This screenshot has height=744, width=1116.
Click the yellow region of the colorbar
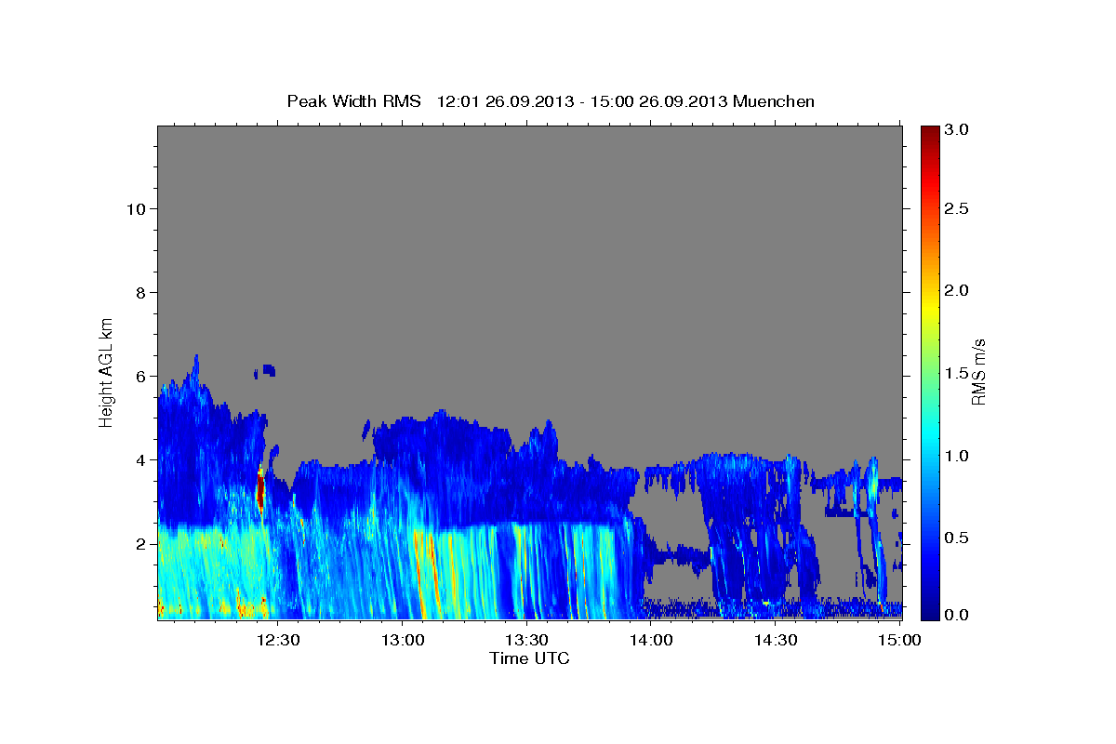[929, 307]
